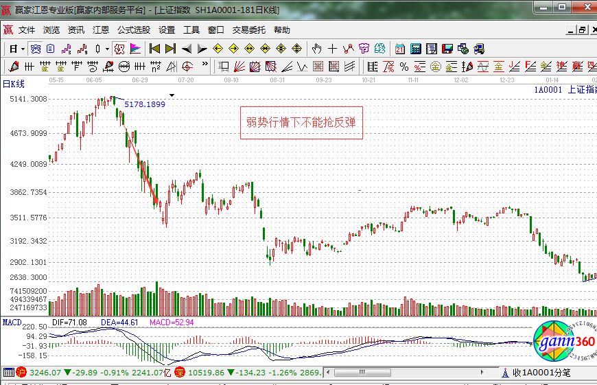Click the 收1A0001分笔 status button

[535, 373]
